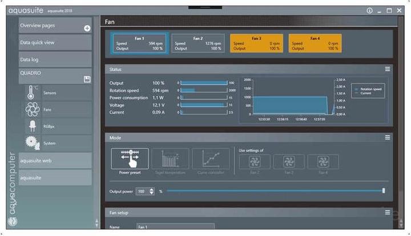Save QUADRO settings with the disk icon
The height and width of the screenshot is (236, 411).
point(87,79)
